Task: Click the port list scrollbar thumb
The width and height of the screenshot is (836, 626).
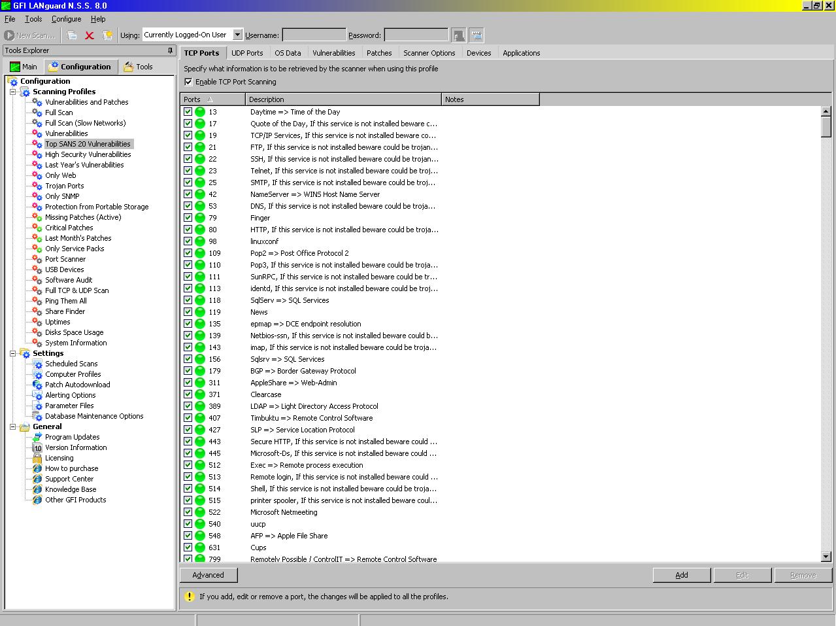Action: [x=826, y=127]
